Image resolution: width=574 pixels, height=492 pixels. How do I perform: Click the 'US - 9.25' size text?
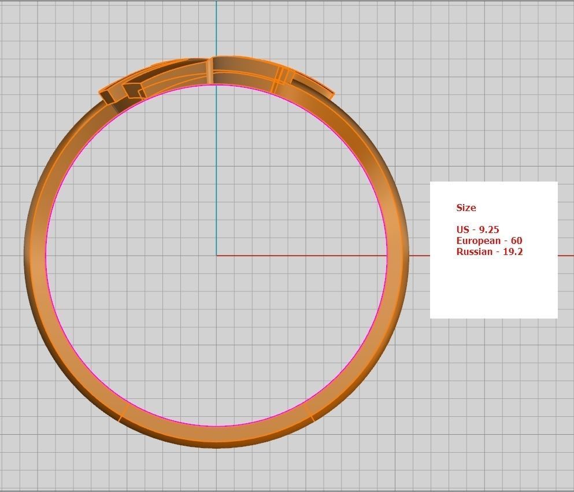pos(477,230)
